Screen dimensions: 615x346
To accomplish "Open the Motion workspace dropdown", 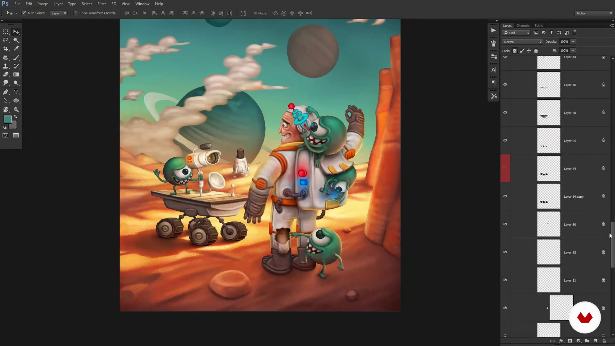I will coord(594,13).
